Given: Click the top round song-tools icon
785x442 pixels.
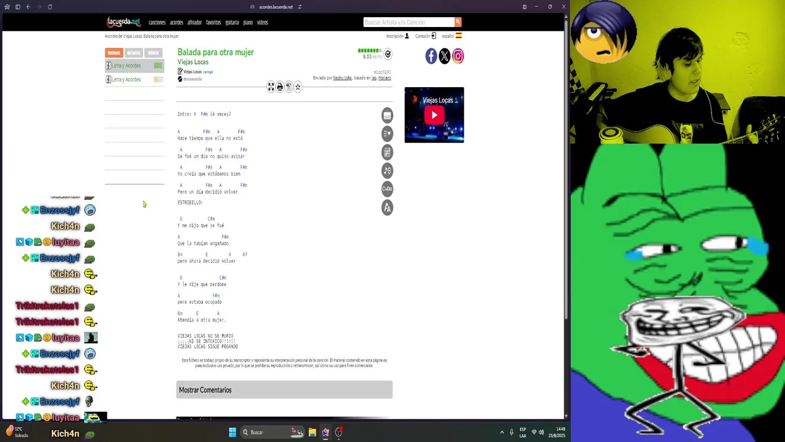Looking at the screenshot, I should [387, 115].
